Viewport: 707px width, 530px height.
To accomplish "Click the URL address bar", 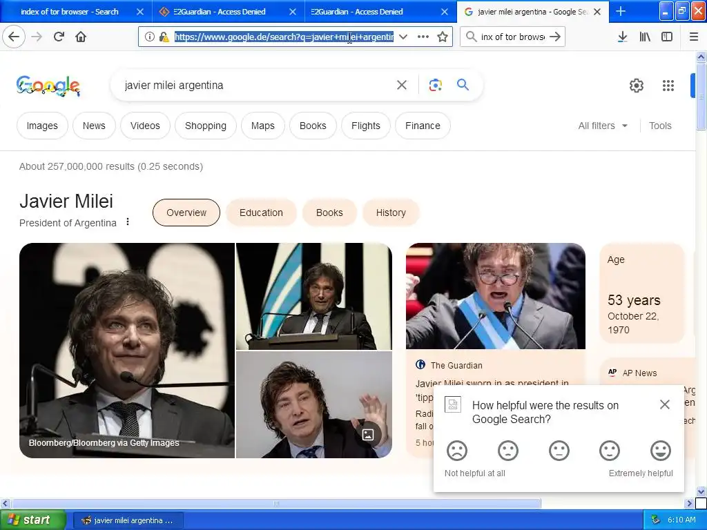I will [284, 37].
